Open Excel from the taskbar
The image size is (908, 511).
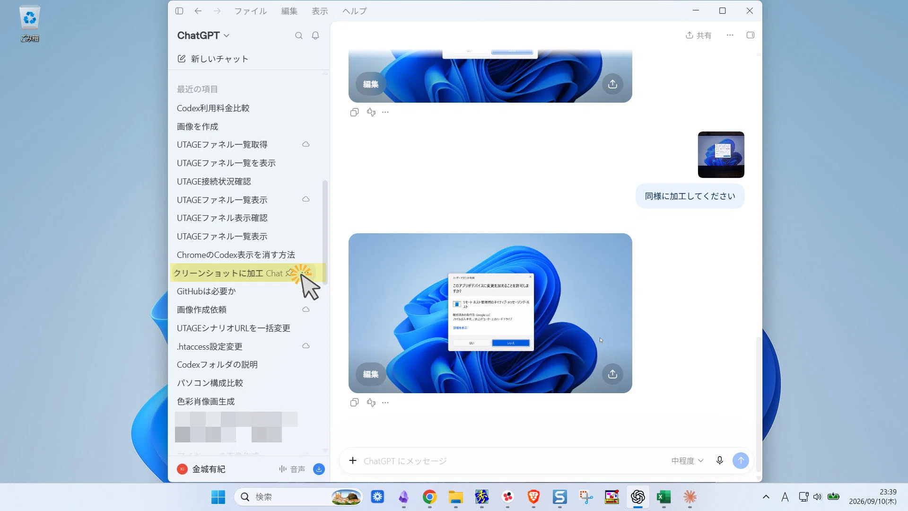pos(664,497)
